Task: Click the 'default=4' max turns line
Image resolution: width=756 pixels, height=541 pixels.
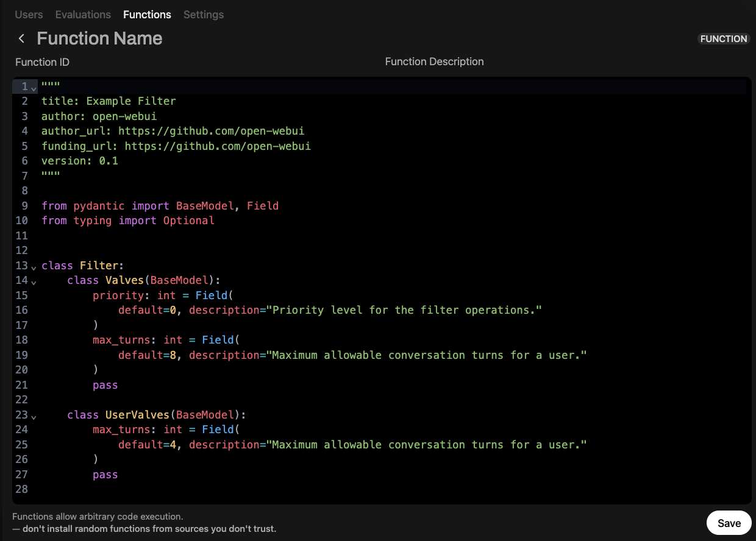Action: (352, 445)
